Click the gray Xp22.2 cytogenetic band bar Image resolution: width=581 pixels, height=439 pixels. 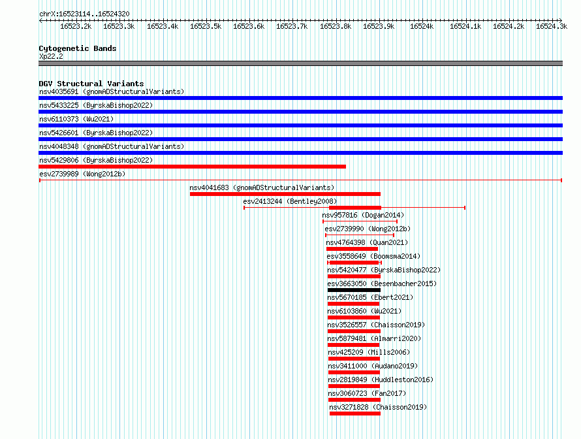coord(300,63)
